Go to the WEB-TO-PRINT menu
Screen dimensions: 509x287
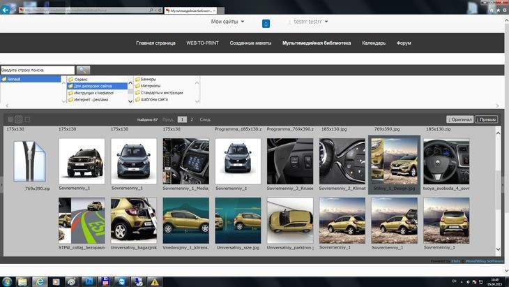click(x=201, y=43)
